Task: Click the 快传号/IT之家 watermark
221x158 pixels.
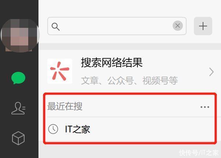Action: pyautogui.click(x=199, y=153)
